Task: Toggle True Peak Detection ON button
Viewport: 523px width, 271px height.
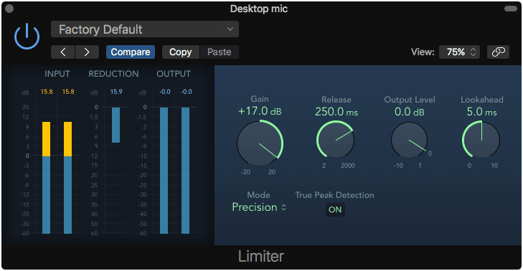Action: pos(335,209)
